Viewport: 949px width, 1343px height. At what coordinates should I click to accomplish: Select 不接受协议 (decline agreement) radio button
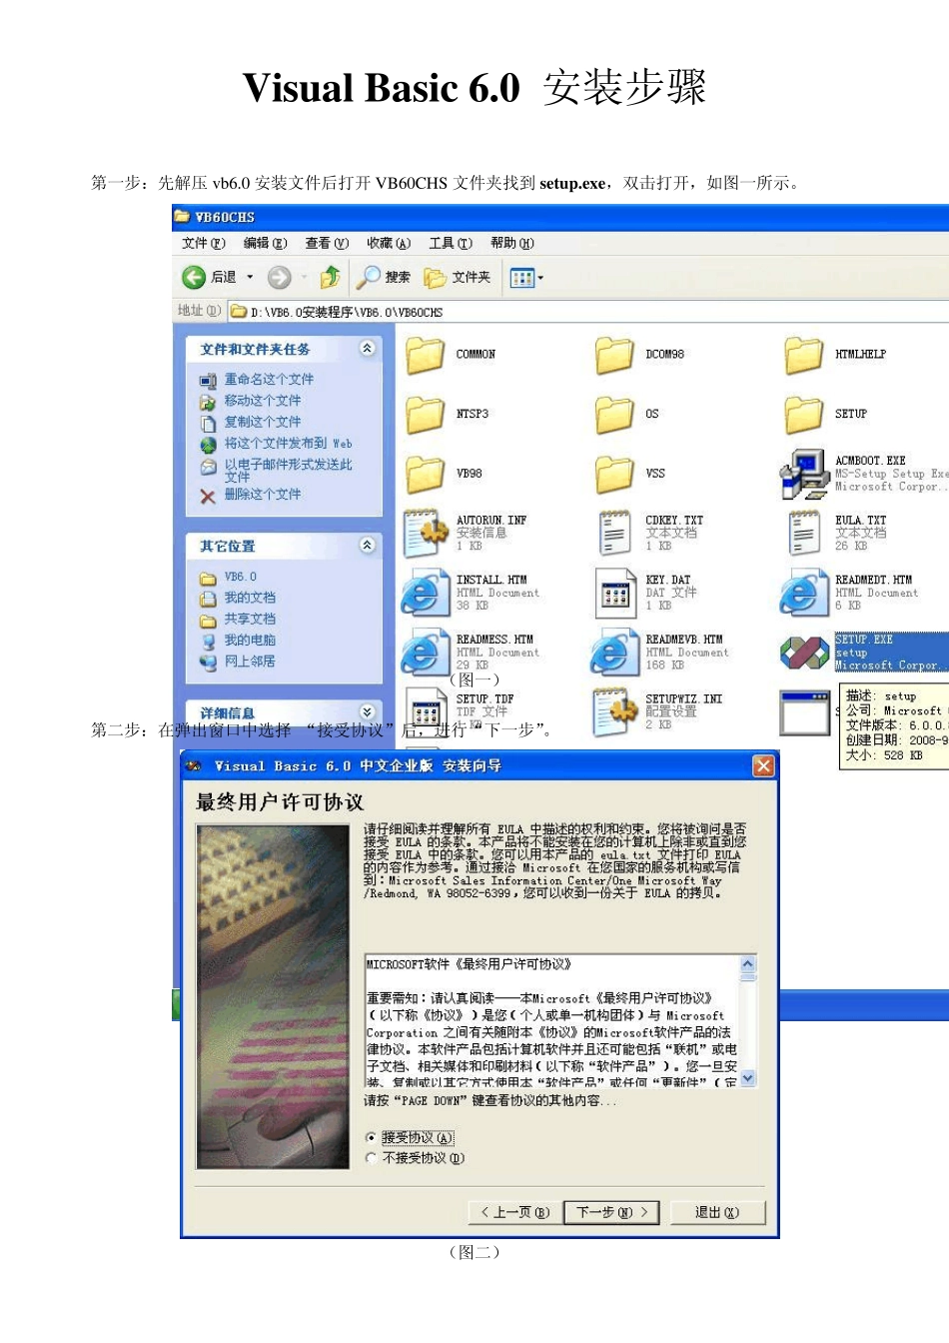click(372, 1158)
